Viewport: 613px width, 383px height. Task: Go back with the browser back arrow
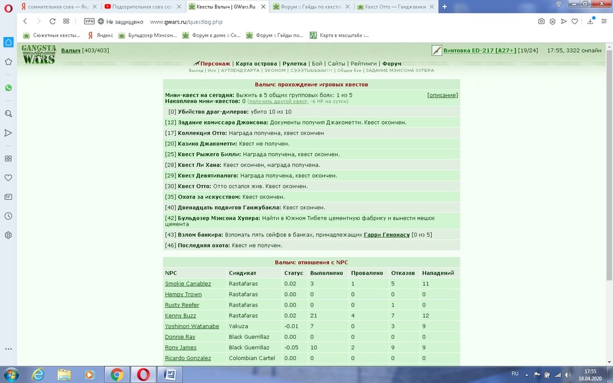click(25, 22)
